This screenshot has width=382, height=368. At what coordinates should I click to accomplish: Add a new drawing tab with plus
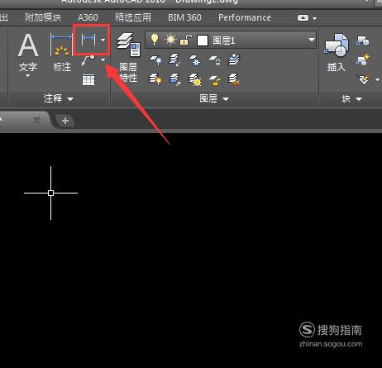pos(65,121)
